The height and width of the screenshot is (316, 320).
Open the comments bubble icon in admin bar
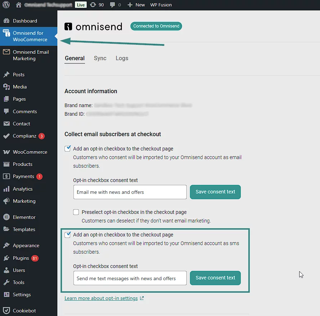pos(112,5)
